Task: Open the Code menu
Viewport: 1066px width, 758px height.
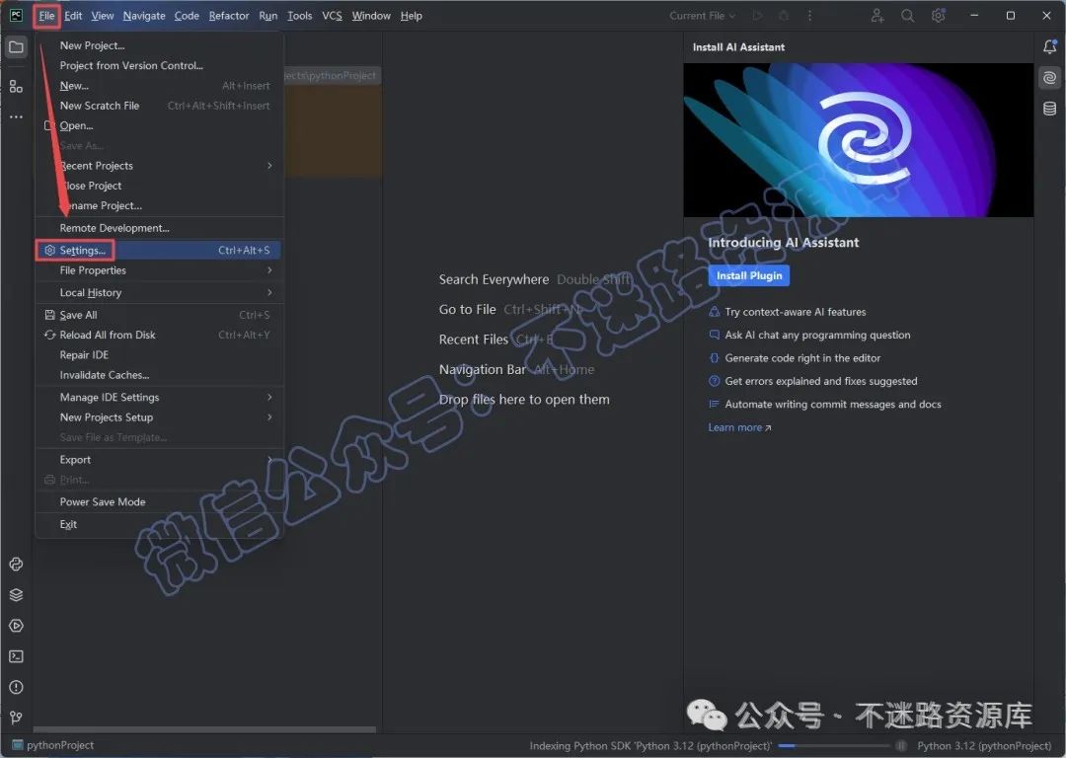Action: (x=187, y=16)
